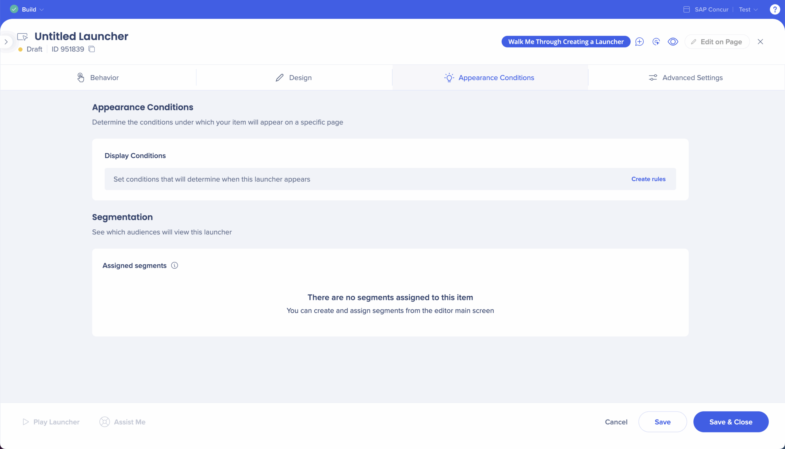
Task: Copy the launcher ID 951839
Action: click(x=92, y=49)
